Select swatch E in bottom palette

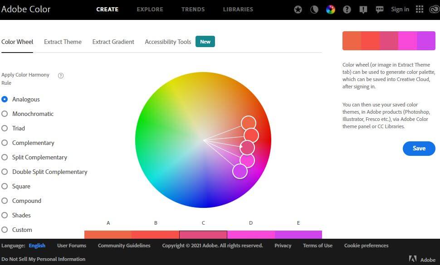(298, 235)
